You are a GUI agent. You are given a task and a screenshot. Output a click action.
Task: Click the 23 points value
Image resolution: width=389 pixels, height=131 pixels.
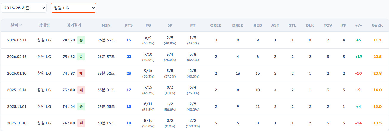[129, 73]
